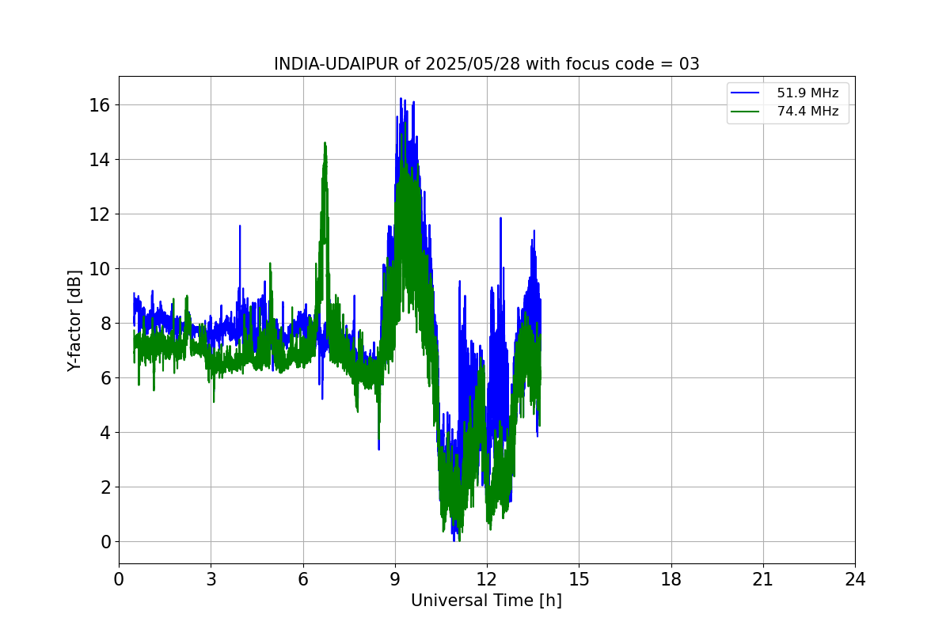This screenshot has width=950, height=633.
Task: Click x-axis tick label 0
Action: pos(119,579)
